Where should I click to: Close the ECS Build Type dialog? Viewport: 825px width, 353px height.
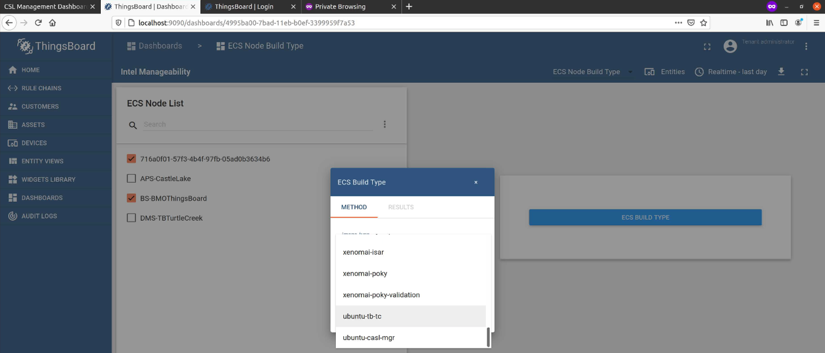point(476,182)
